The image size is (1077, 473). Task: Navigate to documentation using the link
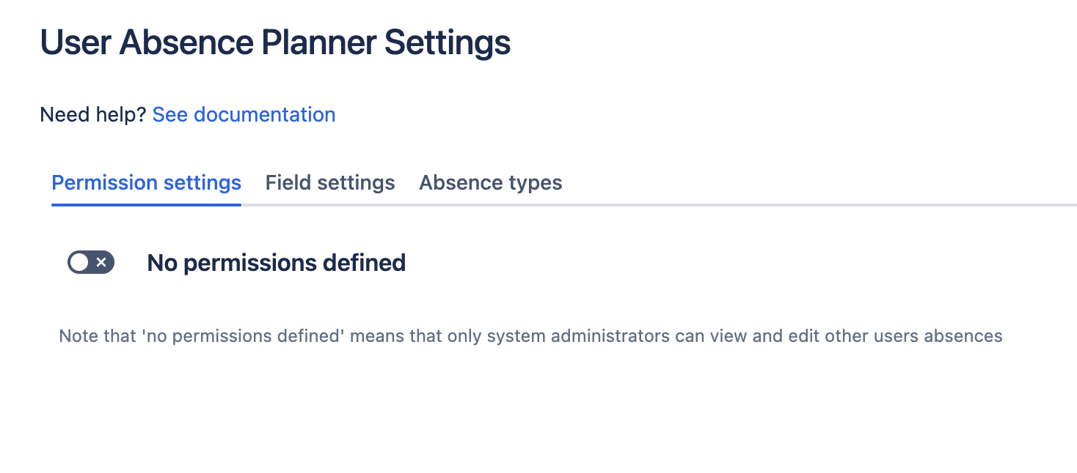coord(244,114)
